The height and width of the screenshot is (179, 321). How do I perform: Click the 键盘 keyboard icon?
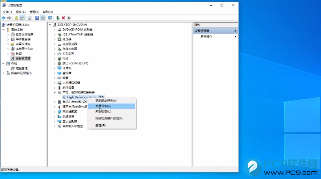pyautogui.click(x=59, y=78)
